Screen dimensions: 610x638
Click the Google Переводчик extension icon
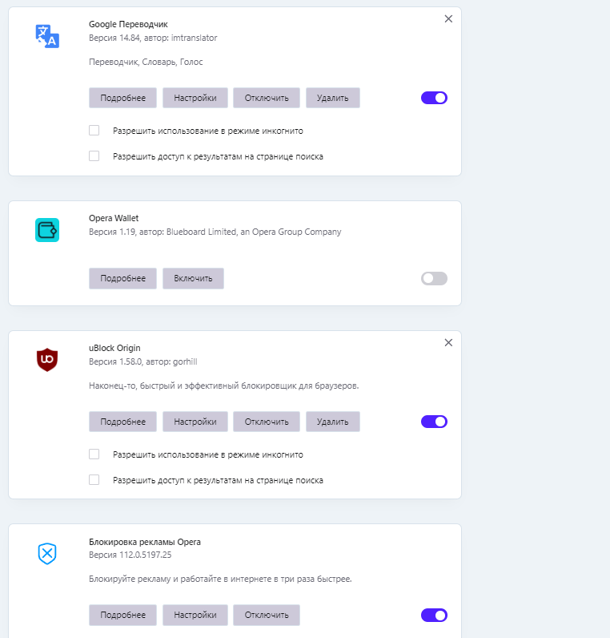point(47,36)
